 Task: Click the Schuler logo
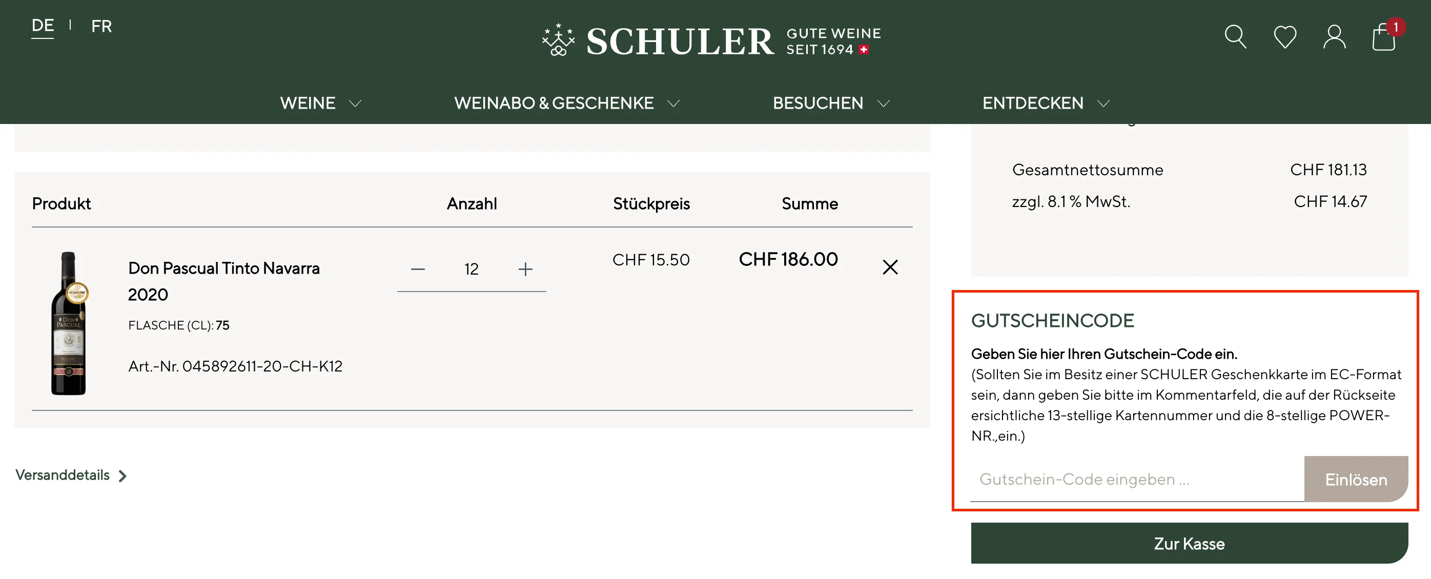[x=709, y=39]
